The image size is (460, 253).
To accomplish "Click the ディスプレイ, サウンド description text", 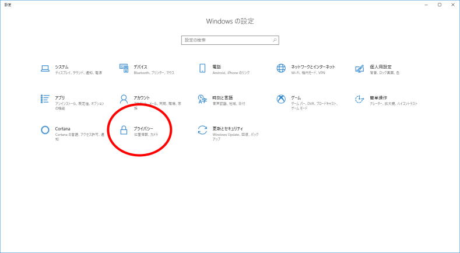I will point(78,73).
